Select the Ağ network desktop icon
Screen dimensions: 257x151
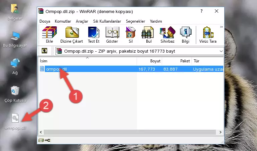pos(15,67)
